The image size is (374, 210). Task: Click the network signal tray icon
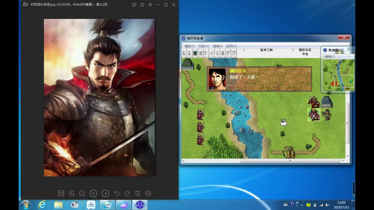coord(321,205)
